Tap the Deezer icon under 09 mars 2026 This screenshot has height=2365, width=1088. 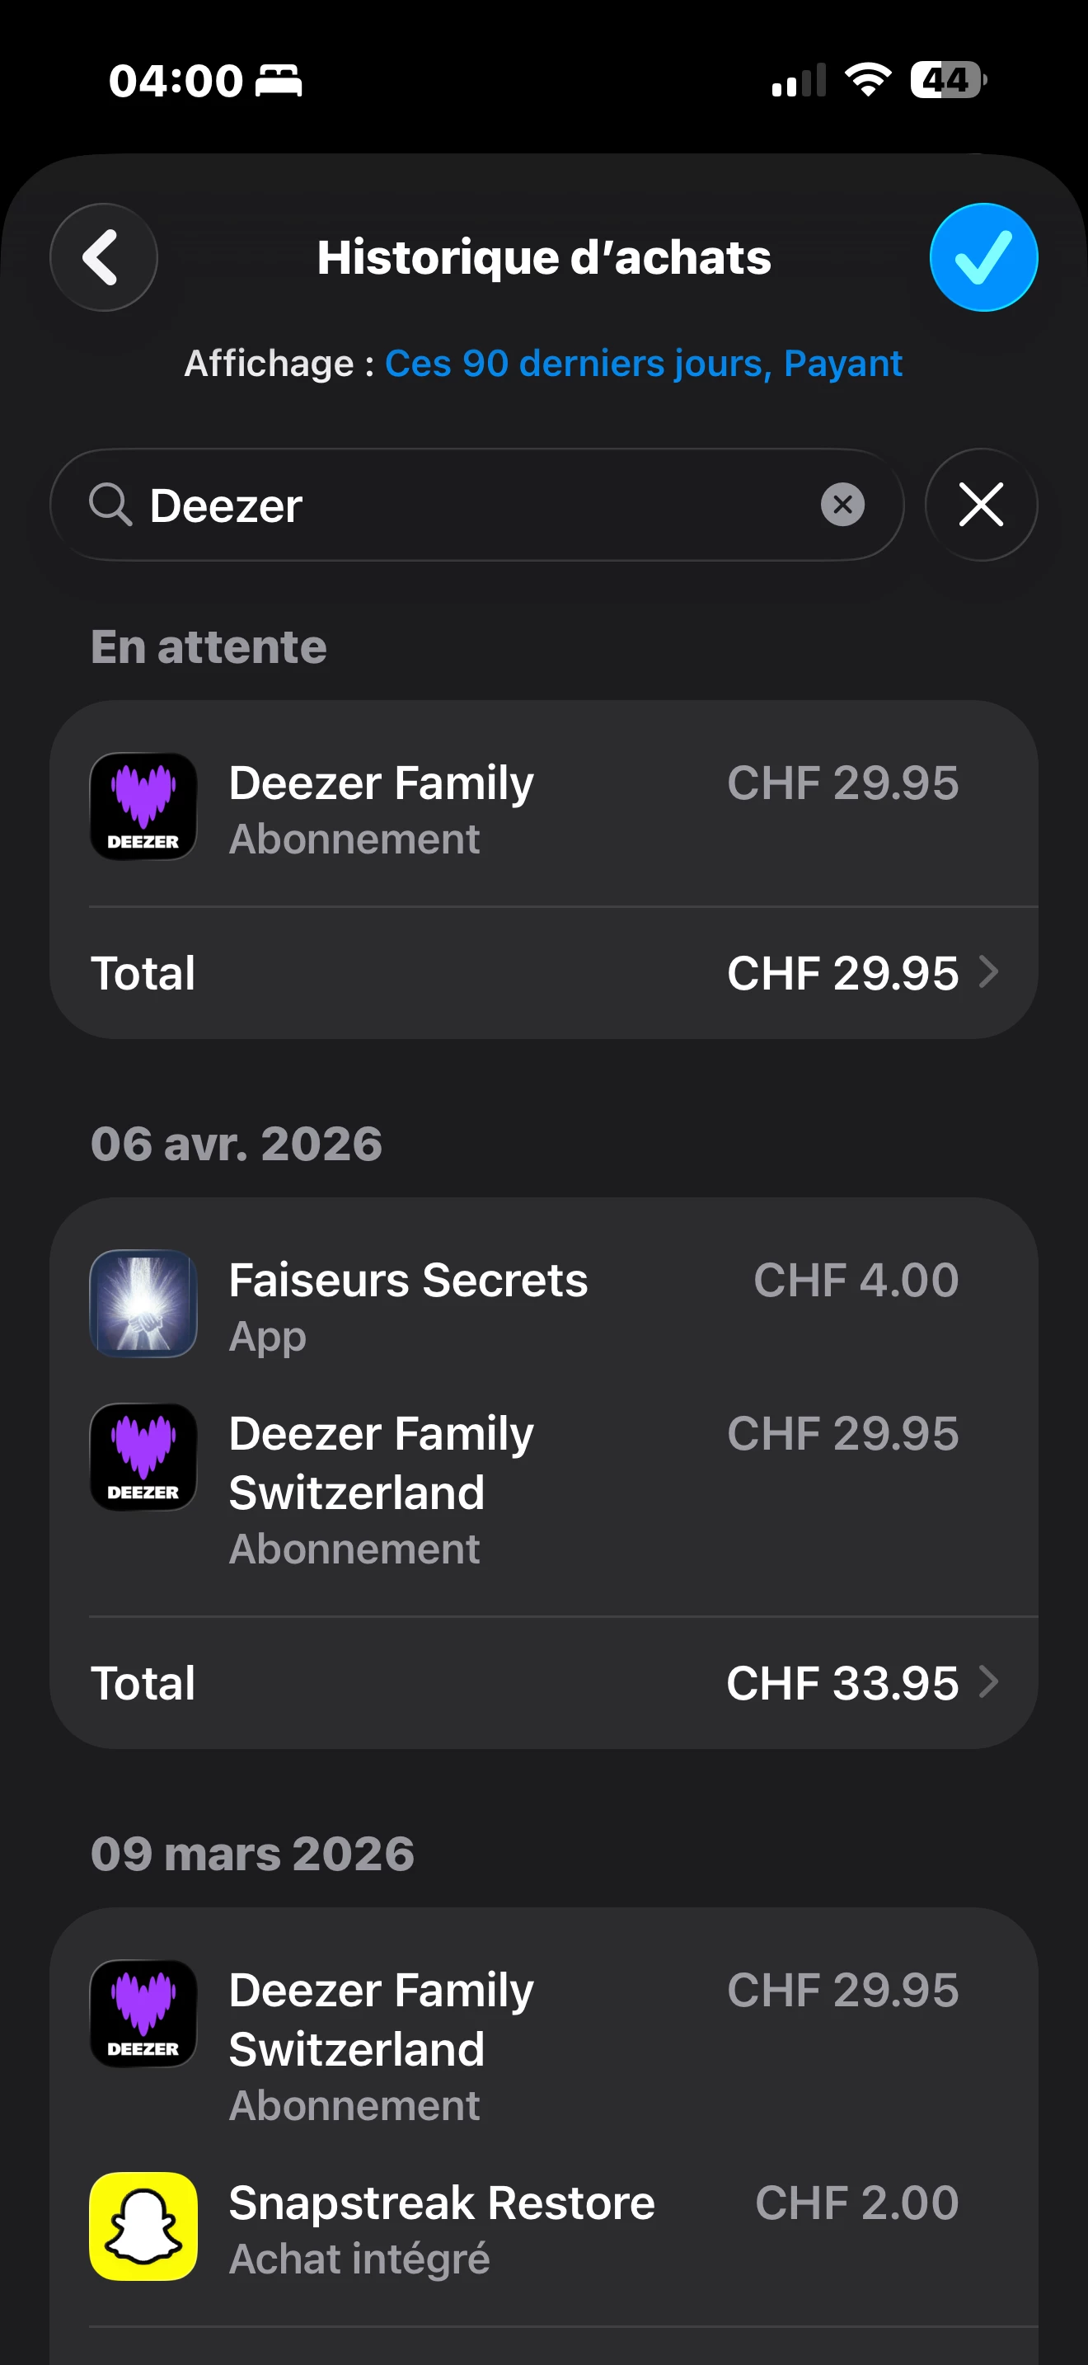pyautogui.click(x=143, y=2015)
